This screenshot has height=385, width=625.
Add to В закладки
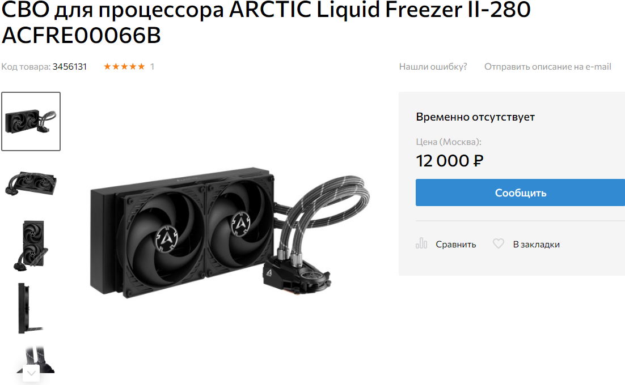coord(536,244)
